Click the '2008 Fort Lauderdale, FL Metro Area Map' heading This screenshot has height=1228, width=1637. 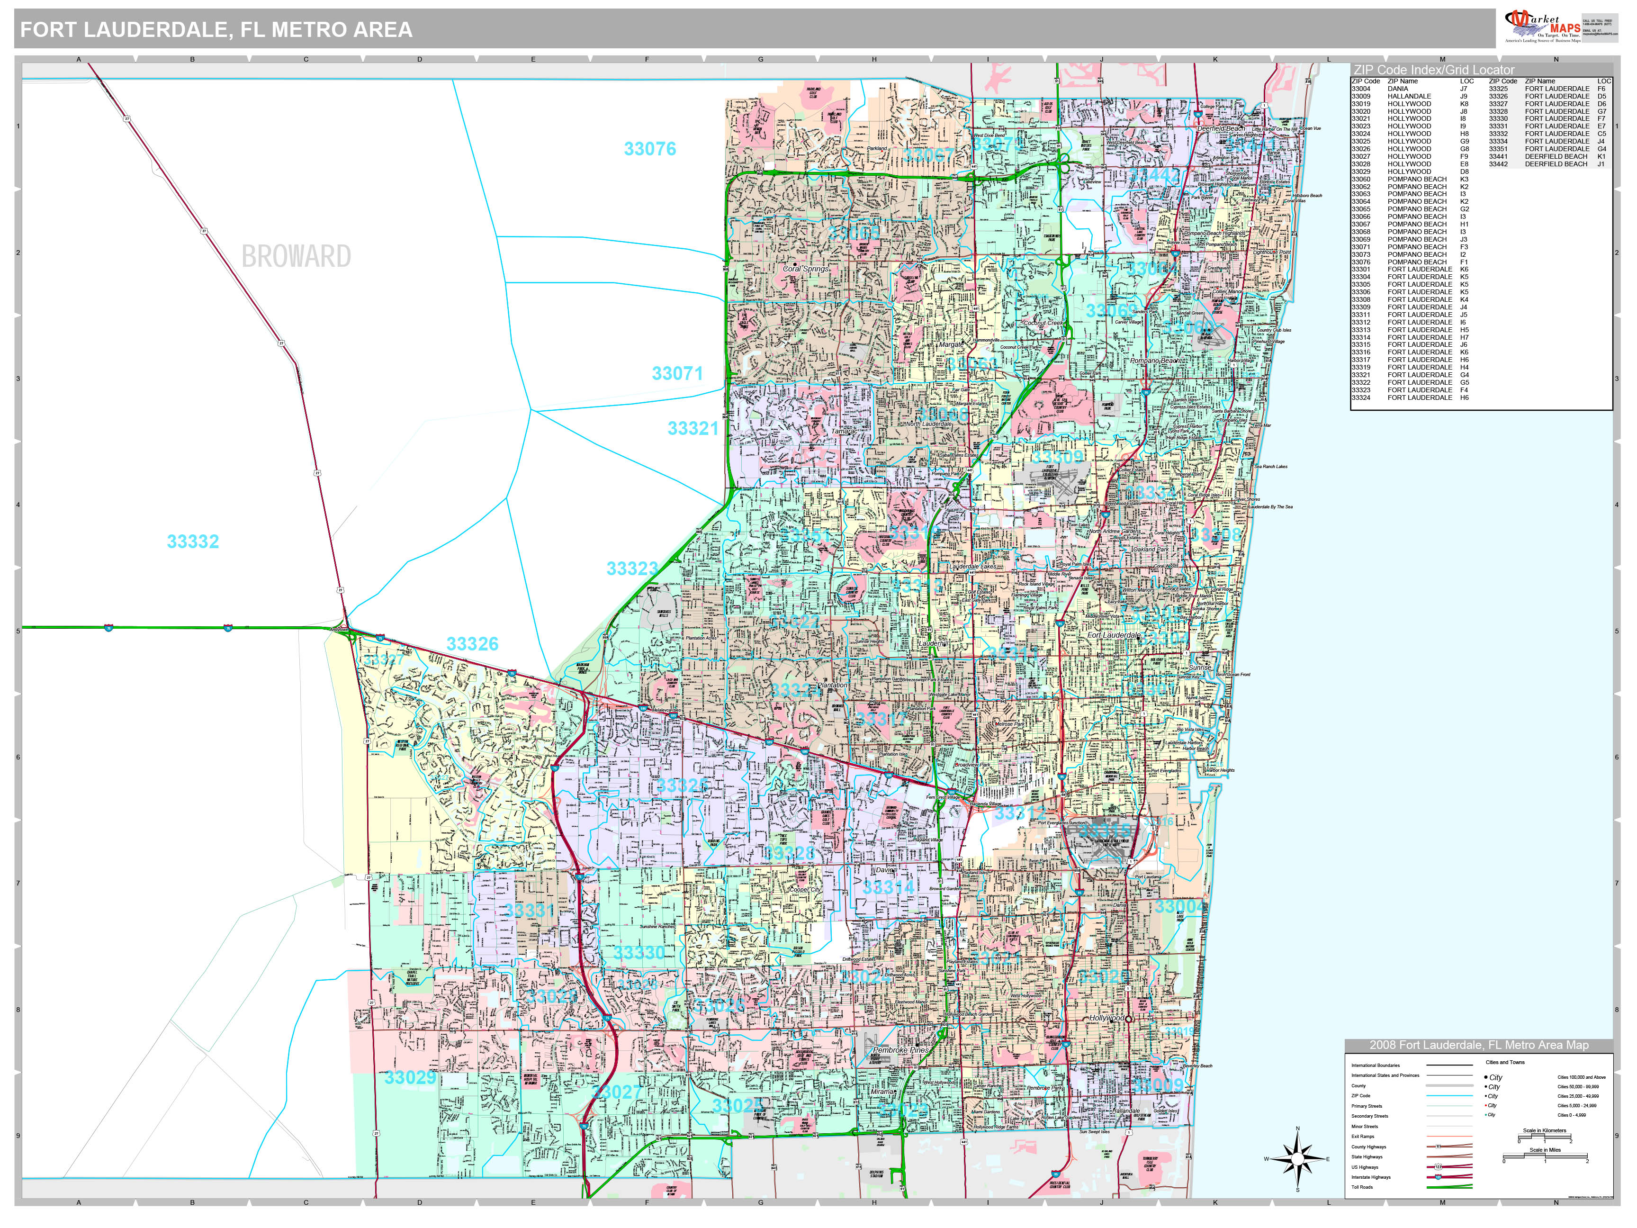click(1479, 1045)
